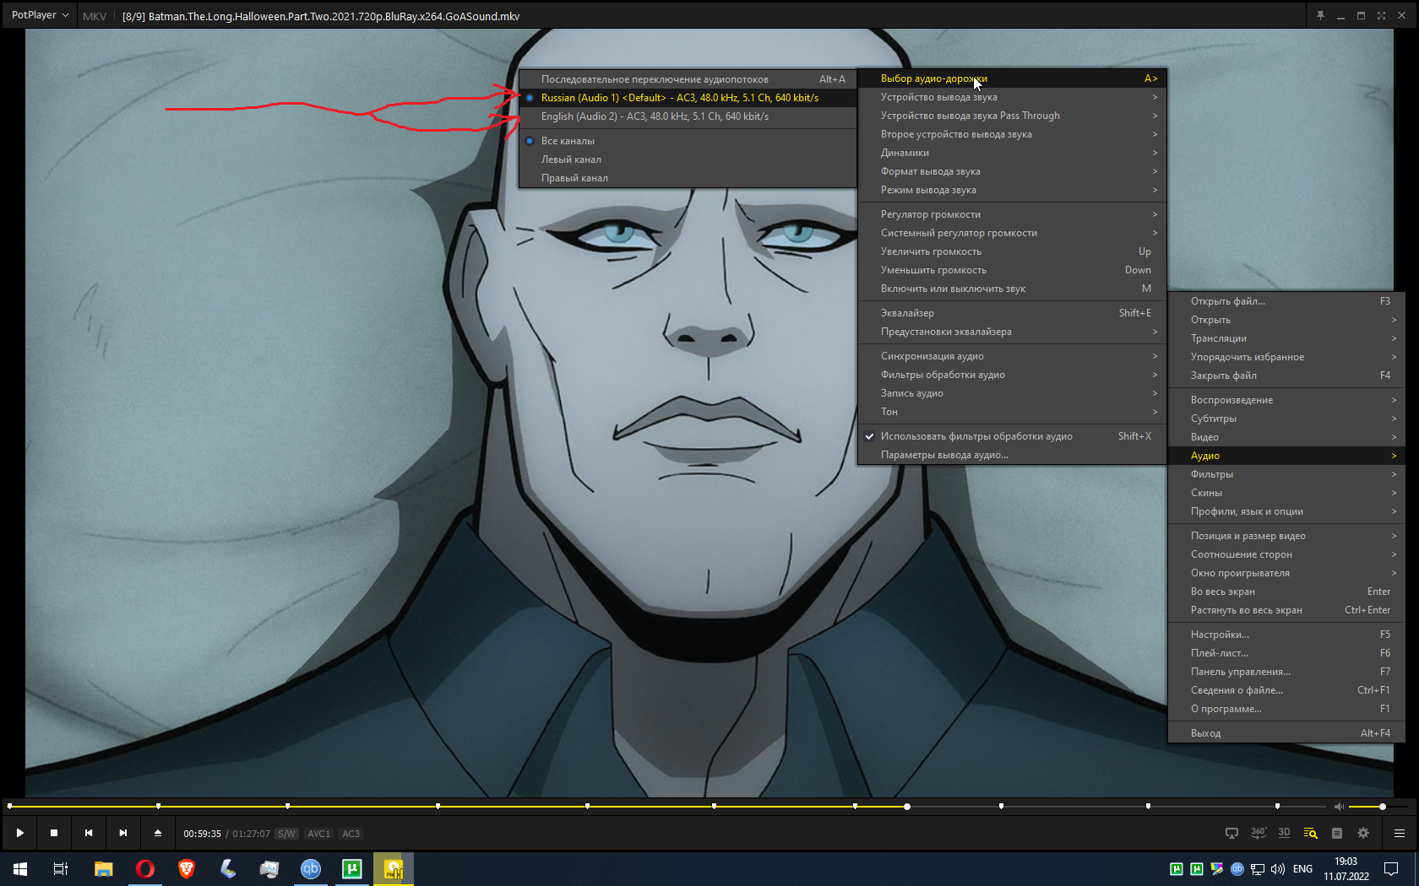
Task: Click 'Сведения о файле...' entry
Action: [x=1286, y=690]
